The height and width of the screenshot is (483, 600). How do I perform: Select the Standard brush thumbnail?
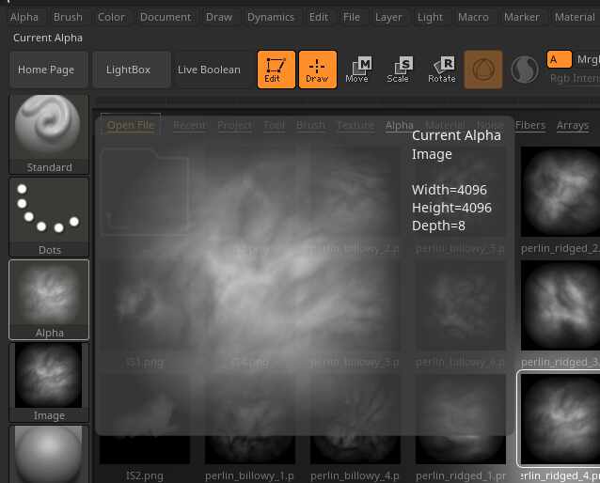pyautogui.click(x=49, y=133)
